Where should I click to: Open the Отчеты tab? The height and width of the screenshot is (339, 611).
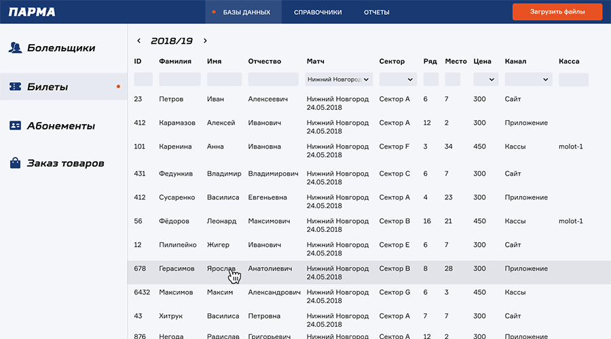click(376, 12)
